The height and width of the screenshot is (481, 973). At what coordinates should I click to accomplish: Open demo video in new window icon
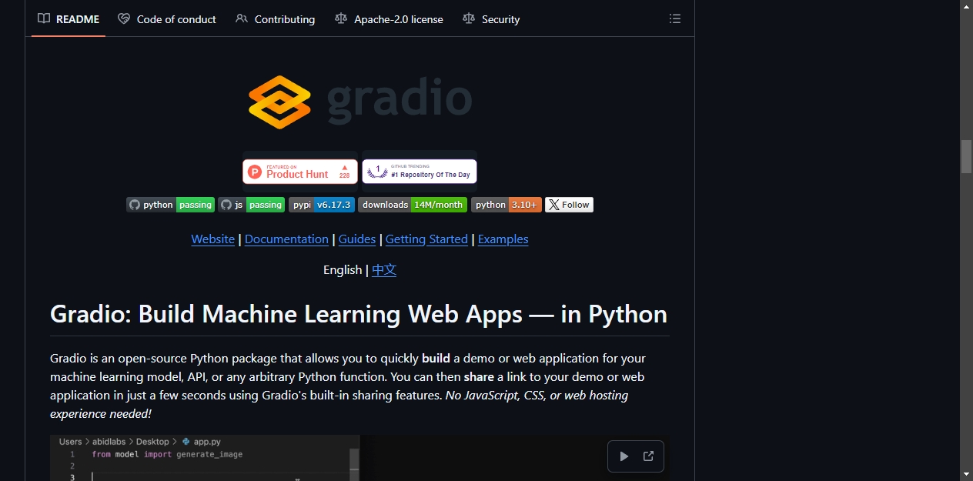point(648,456)
